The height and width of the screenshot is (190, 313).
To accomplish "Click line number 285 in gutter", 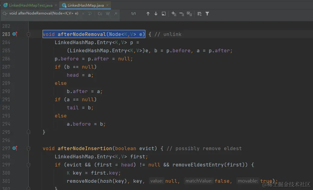I will coord(6,50).
